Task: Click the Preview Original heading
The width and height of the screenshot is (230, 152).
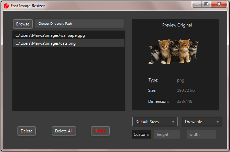Action: [x=177, y=25]
